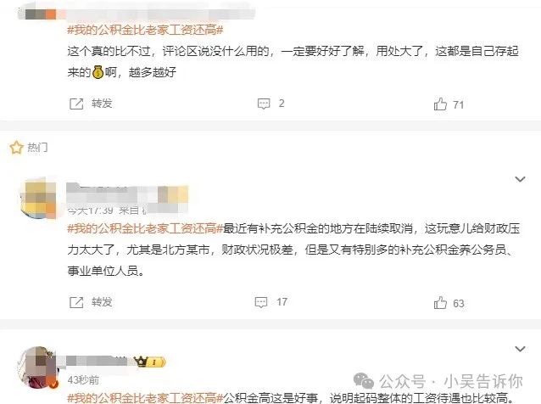This screenshot has width=541, height=404.
Task: Click the 热门 star icon
Action: [16, 148]
